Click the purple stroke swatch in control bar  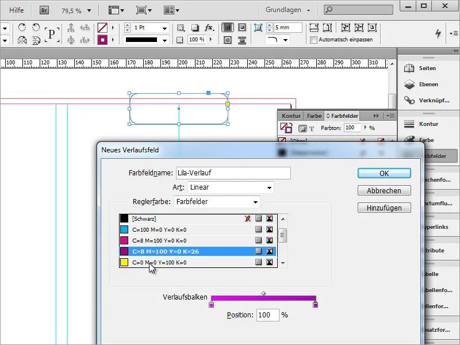point(102,40)
